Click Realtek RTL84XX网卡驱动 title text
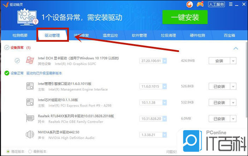Viewport: 248px width, 156px height. pyautogui.click(x=76, y=116)
